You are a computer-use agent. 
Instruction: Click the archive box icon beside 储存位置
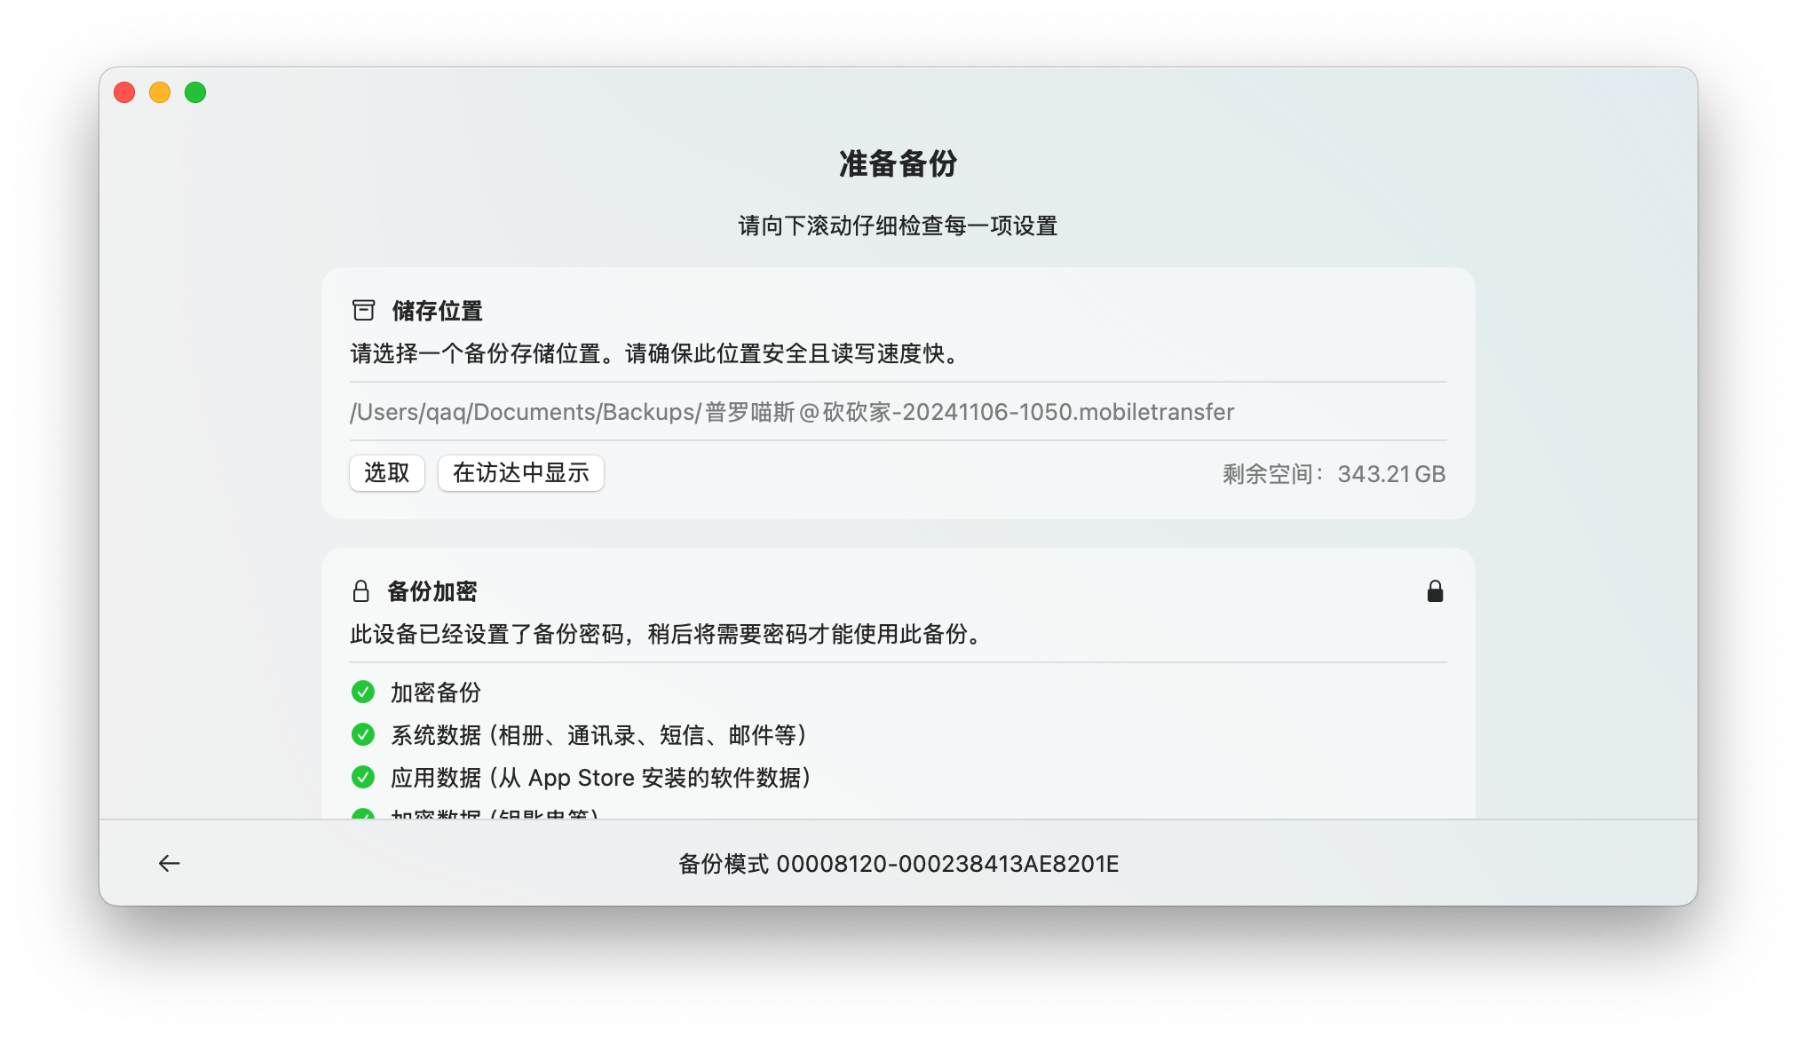(x=363, y=310)
